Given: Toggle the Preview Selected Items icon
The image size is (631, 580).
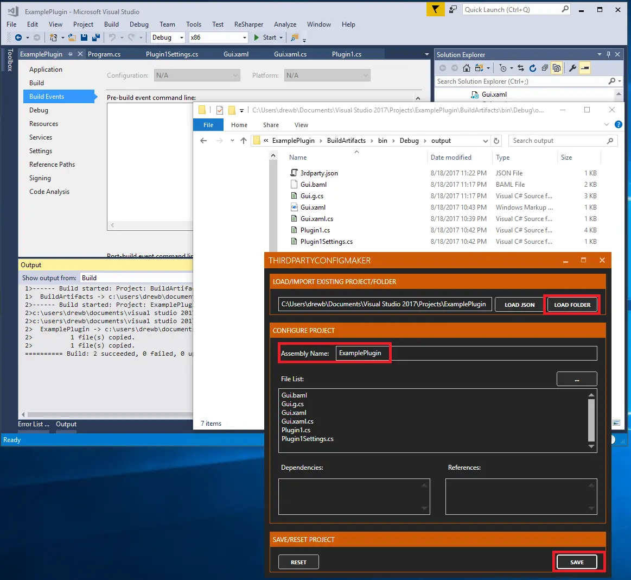Looking at the screenshot, I should point(585,68).
